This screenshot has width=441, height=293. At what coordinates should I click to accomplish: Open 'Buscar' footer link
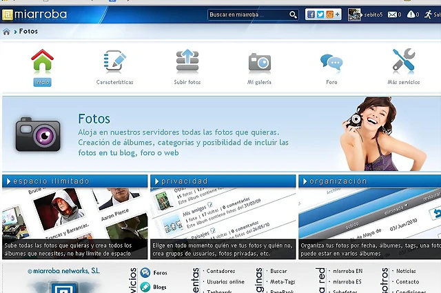[278, 271]
